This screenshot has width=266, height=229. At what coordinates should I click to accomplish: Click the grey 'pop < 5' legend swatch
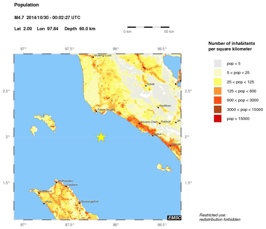[x=218, y=63]
